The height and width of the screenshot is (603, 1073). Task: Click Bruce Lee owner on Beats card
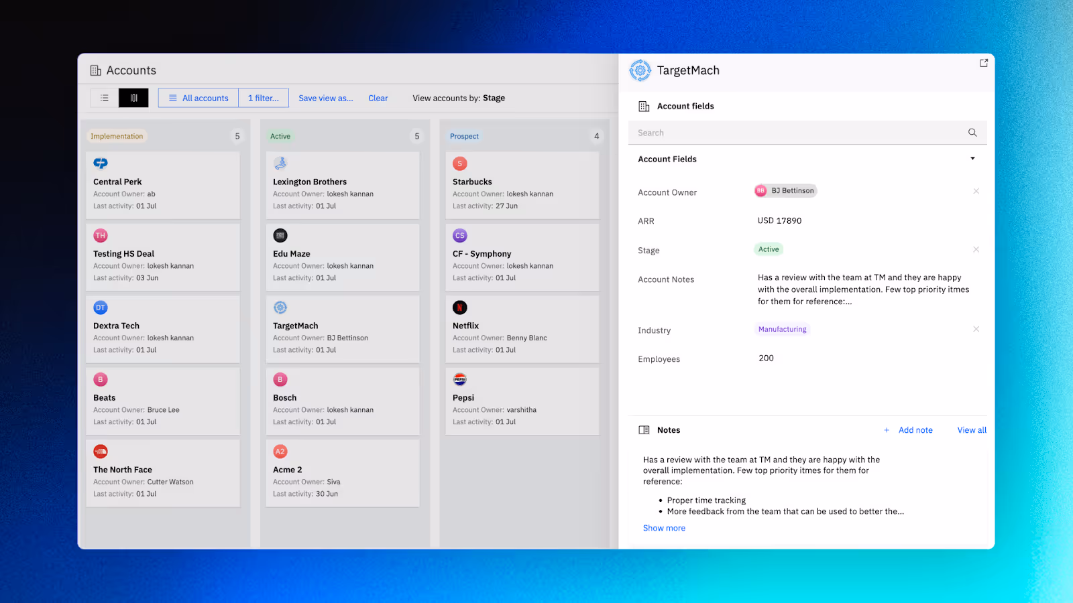[164, 410]
